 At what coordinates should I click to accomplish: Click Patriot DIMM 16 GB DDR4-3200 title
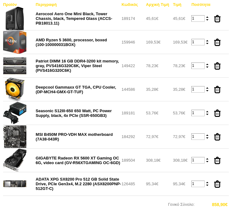click(77, 66)
